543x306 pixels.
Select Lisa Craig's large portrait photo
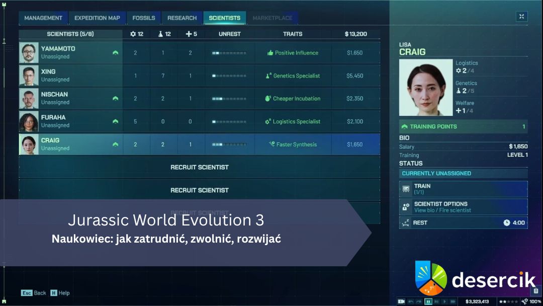click(x=425, y=88)
